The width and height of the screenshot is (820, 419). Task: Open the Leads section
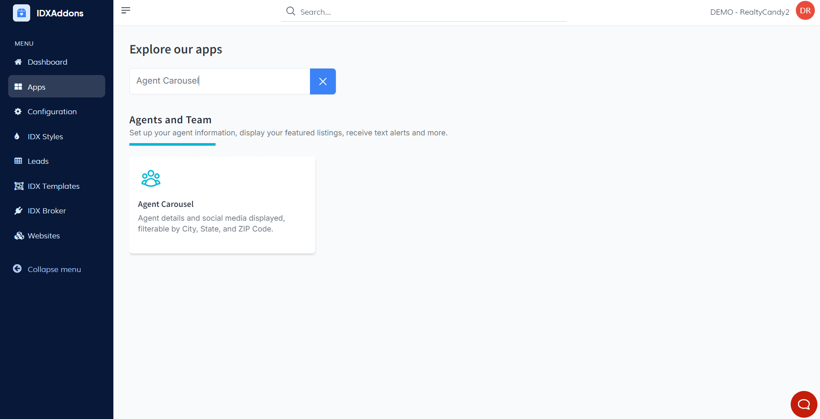(x=38, y=161)
